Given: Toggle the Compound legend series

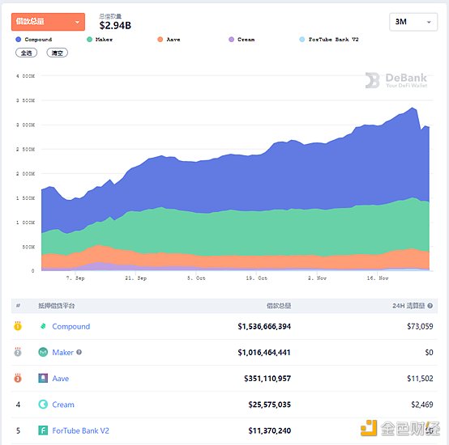Looking at the screenshot, I should tap(34, 40).
